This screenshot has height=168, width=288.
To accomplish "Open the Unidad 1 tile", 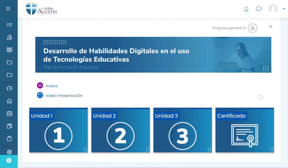I will click(58, 130).
